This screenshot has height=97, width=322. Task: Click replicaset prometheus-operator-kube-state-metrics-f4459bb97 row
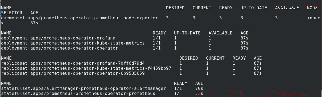pyautogui.click(x=131, y=68)
